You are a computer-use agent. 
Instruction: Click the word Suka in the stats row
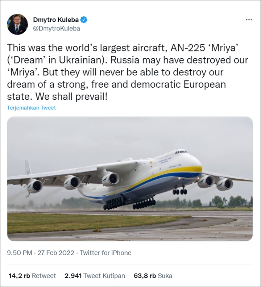pyautogui.click(x=165, y=276)
